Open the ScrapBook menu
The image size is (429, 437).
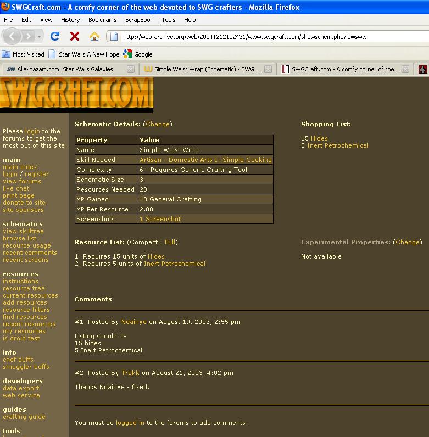[139, 20]
